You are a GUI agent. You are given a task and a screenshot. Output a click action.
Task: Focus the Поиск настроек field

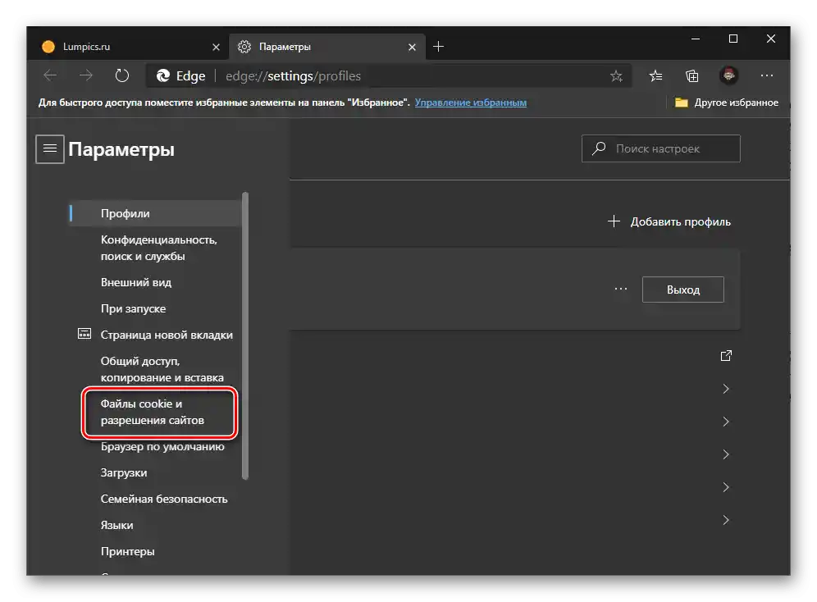660,148
